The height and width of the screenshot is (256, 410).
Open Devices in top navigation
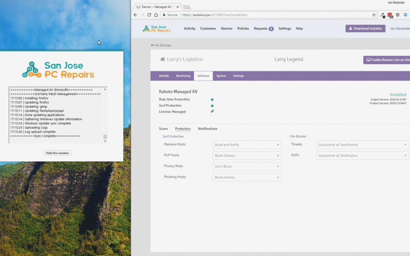[226, 28]
